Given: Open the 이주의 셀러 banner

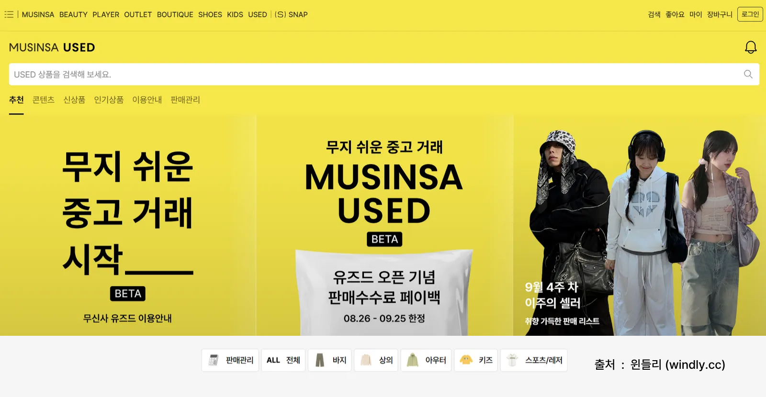Looking at the screenshot, I should pos(640,225).
